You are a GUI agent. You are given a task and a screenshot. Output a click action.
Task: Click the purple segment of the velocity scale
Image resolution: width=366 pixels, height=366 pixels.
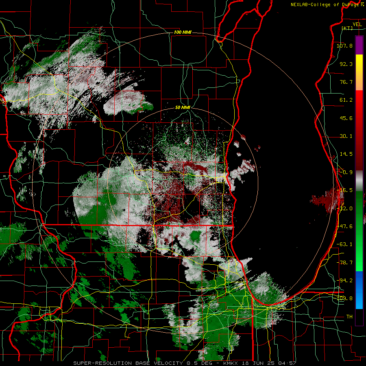click(x=359, y=45)
